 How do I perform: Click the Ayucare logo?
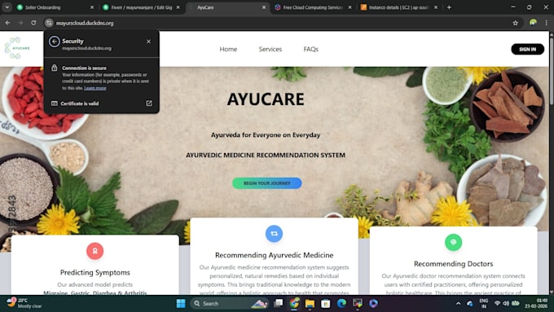tap(17, 48)
